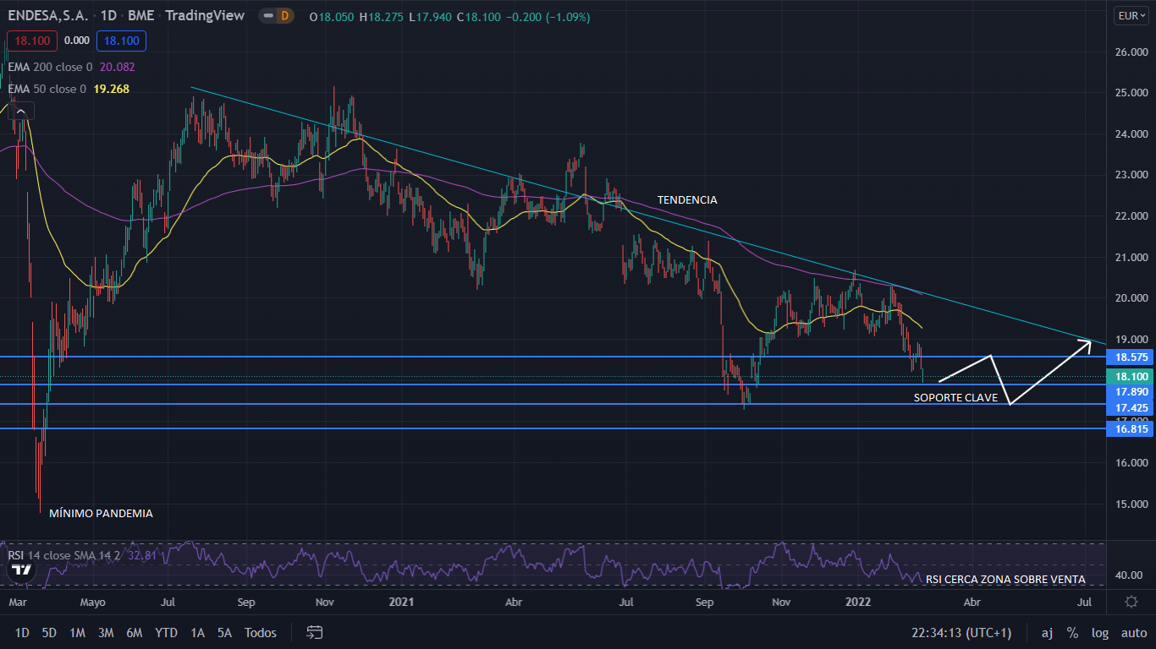Open the EUR currency dropdown
The width and height of the screenshot is (1156, 649).
point(1131,16)
